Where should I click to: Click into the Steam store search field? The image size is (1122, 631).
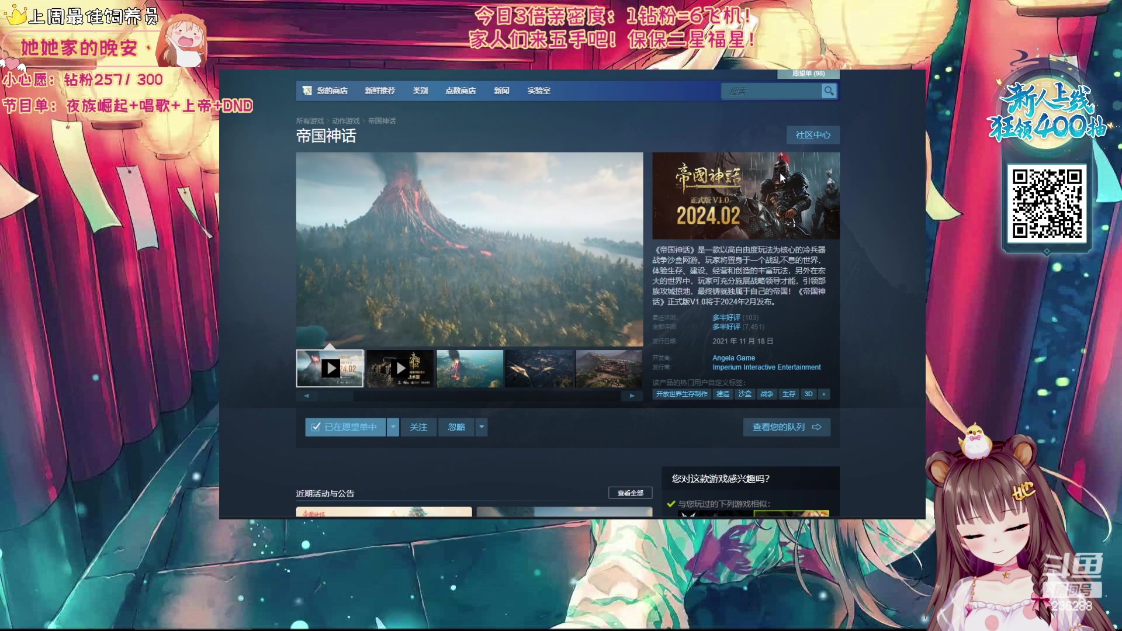(x=771, y=91)
